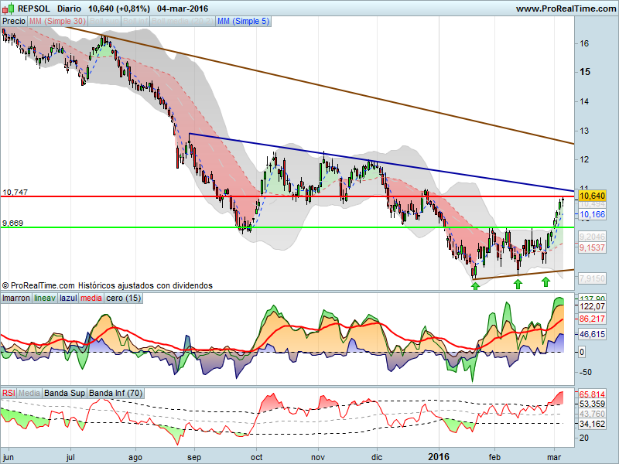Click the yellow 10,640 current price tag

[x=592, y=196]
